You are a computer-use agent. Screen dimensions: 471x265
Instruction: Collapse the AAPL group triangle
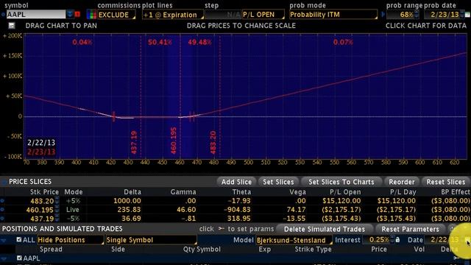[4, 258]
